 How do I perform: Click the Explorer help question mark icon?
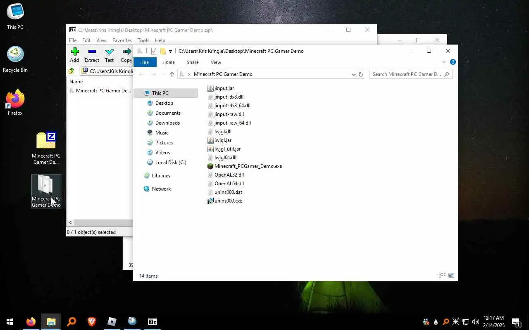pyautogui.click(x=453, y=62)
